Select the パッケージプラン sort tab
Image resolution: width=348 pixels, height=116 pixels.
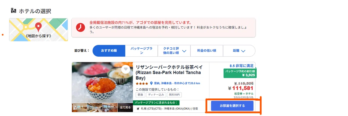coord(141,51)
